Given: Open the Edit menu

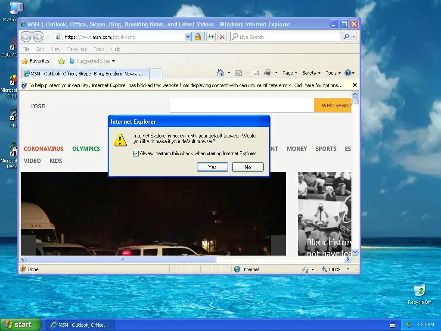Looking at the screenshot, I should [40, 49].
